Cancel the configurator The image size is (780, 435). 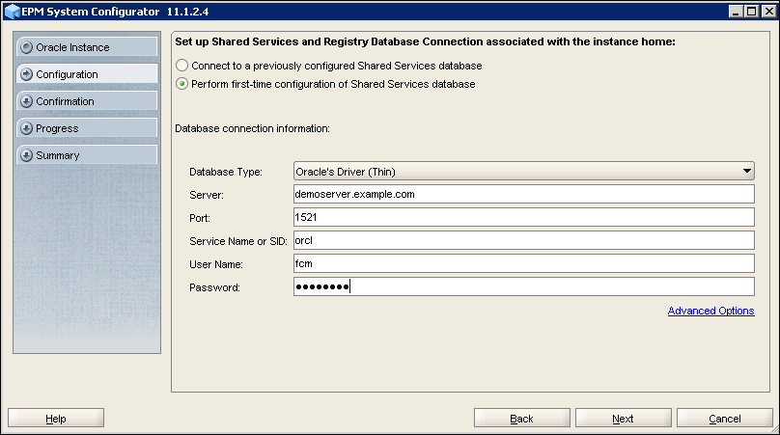(x=725, y=418)
